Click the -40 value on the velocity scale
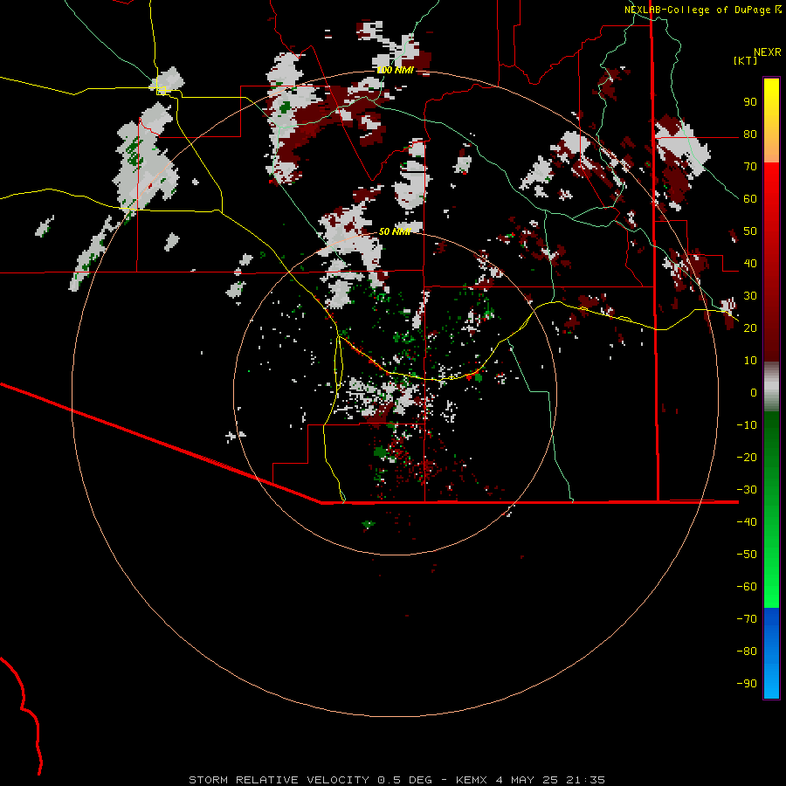 coord(747,522)
